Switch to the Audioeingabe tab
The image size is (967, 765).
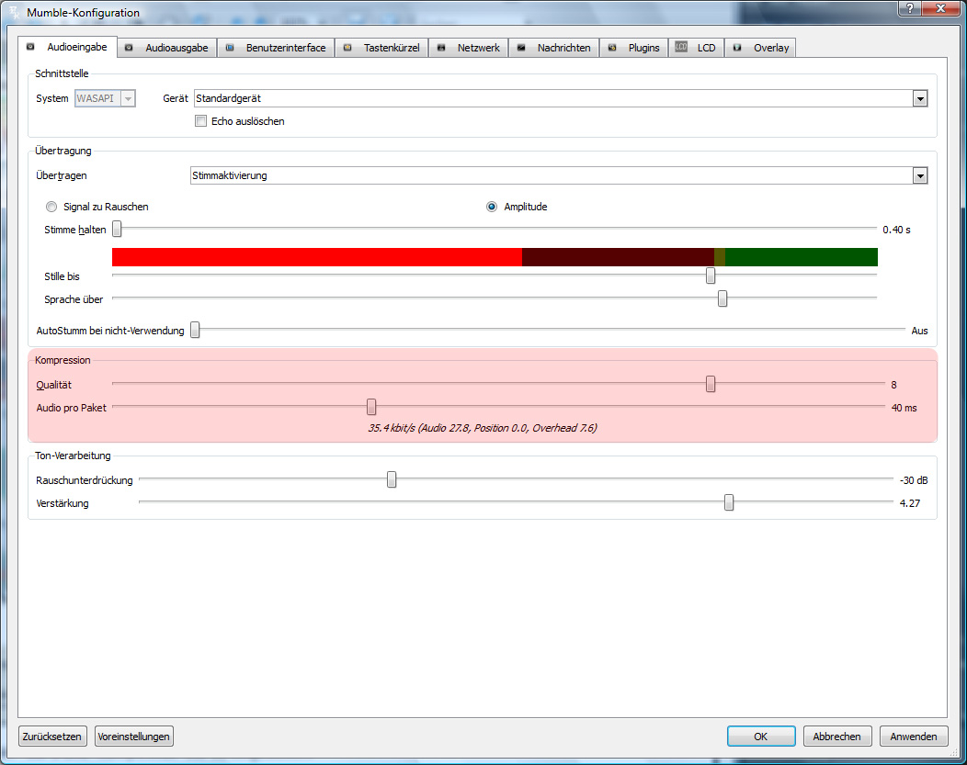click(68, 47)
